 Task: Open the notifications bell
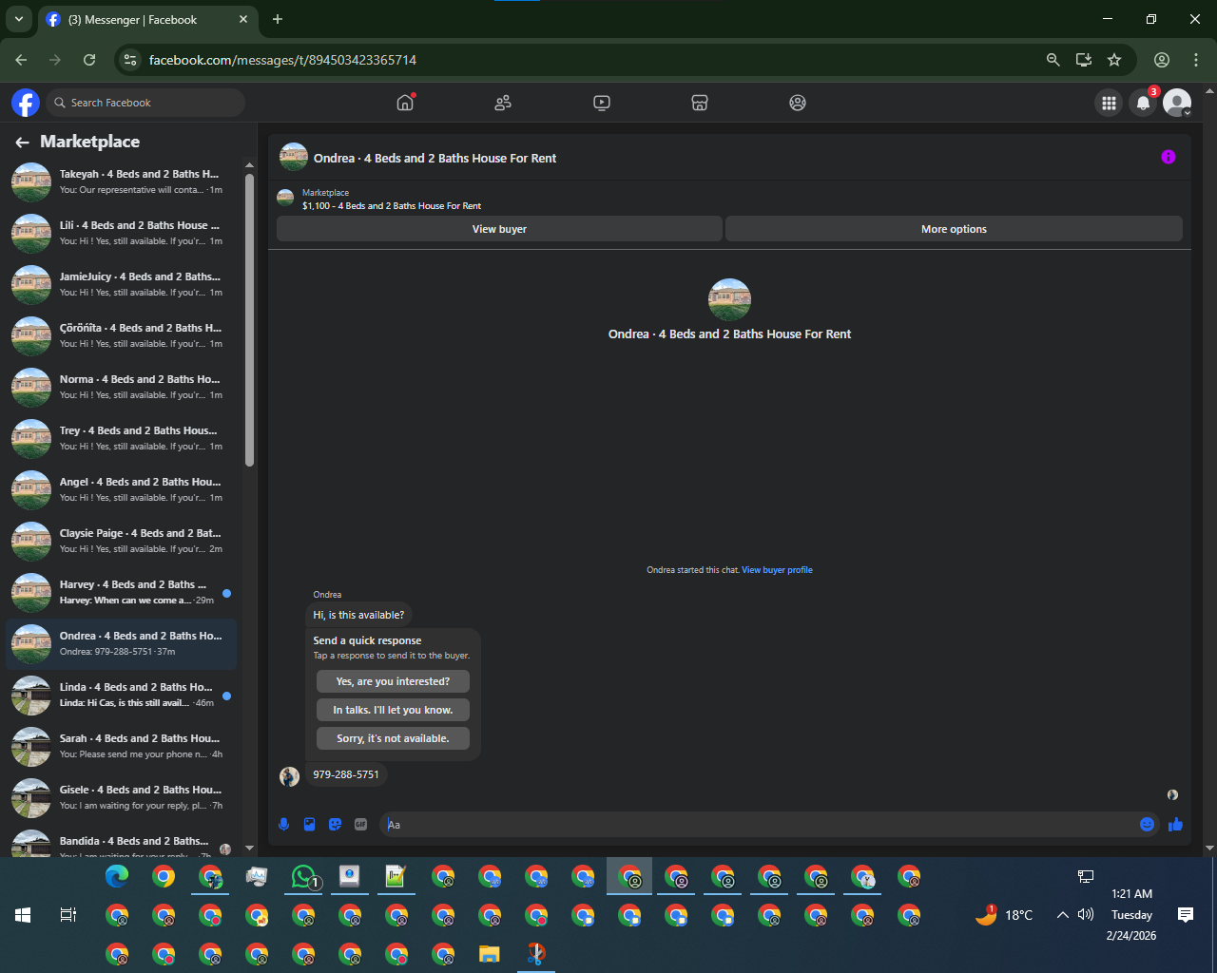click(x=1143, y=103)
